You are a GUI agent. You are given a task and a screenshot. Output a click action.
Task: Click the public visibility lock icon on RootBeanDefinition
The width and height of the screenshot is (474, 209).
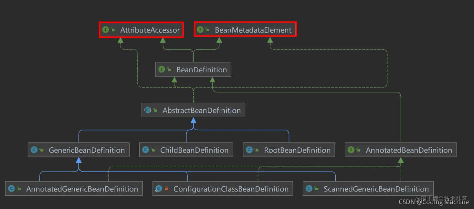tap(257, 150)
